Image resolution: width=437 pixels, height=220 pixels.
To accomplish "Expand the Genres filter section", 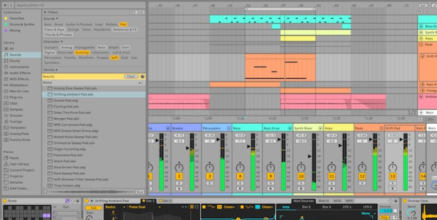I will (50, 70).
